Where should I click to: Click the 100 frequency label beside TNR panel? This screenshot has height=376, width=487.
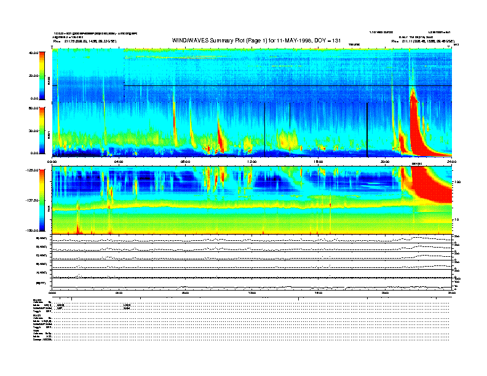tap(457, 182)
